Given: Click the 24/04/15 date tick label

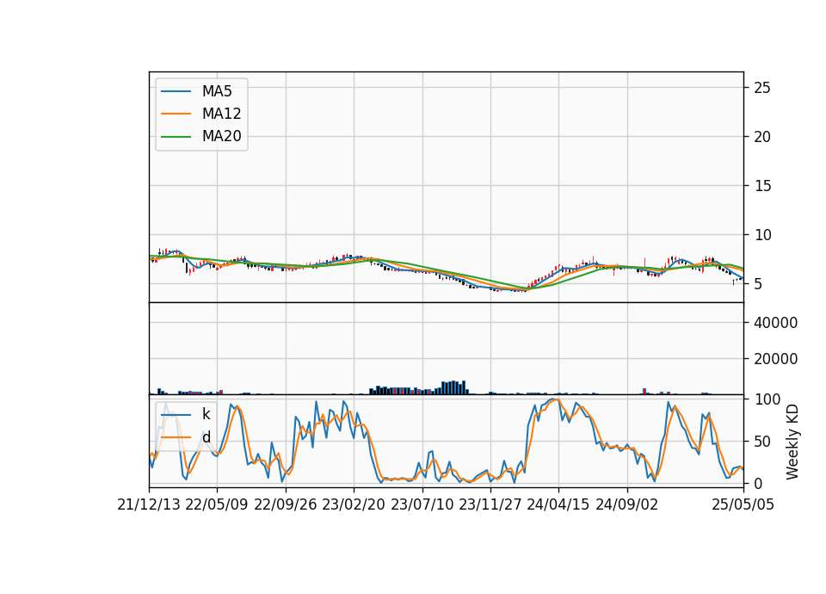Looking at the screenshot, I should [558, 504].
